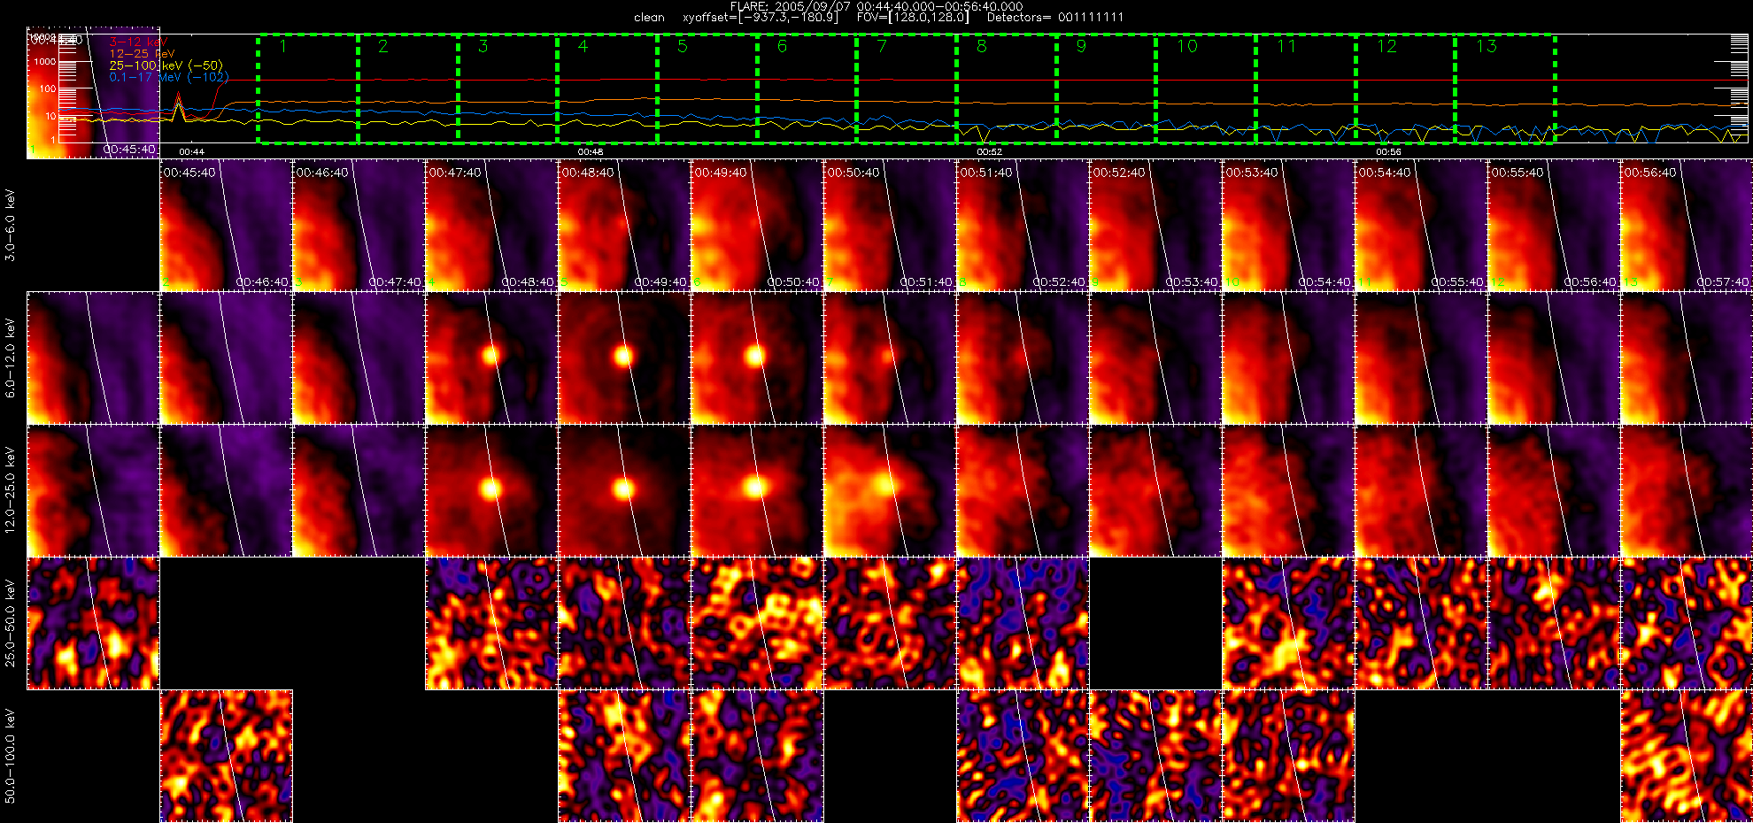This screenshot has width=1753, height=823.
Task: Click the 6.0-12.0 keV row label
Action: [x=11, y=358]
